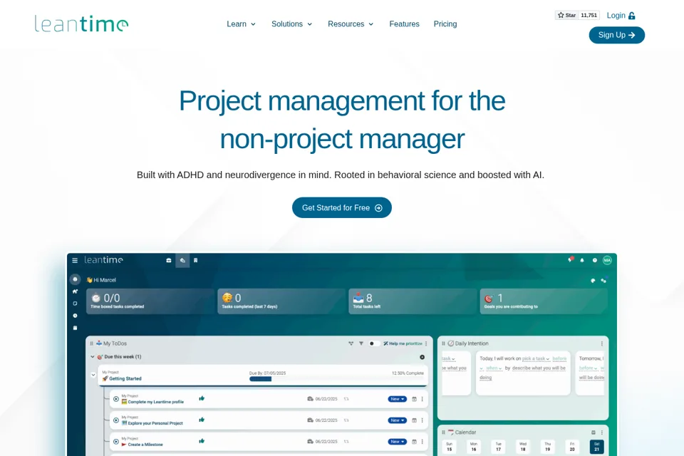
Task: Open the when dropdown in Daily Intention
Action: point(494,368)
